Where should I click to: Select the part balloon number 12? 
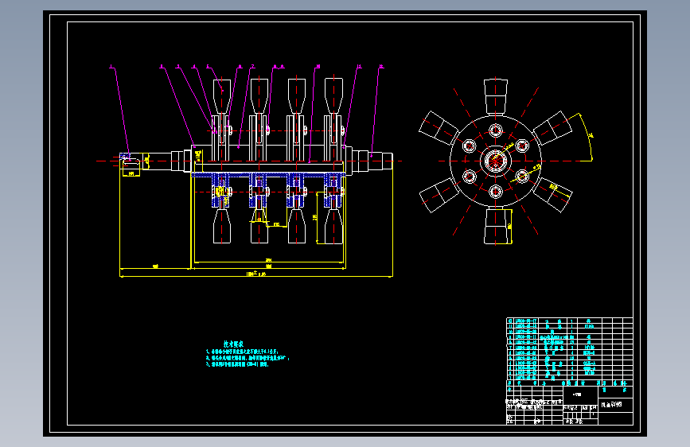(381, 67)
